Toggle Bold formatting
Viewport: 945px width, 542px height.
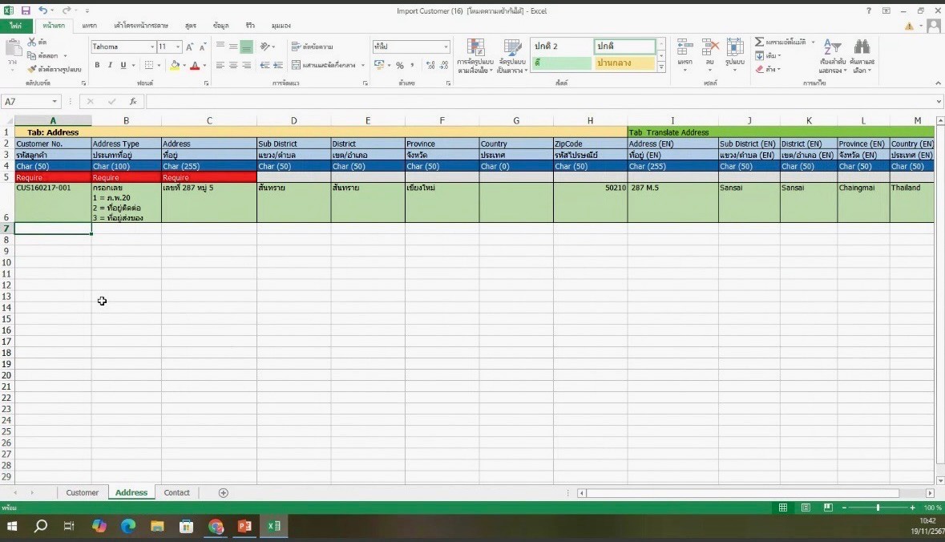click(97, 66)
